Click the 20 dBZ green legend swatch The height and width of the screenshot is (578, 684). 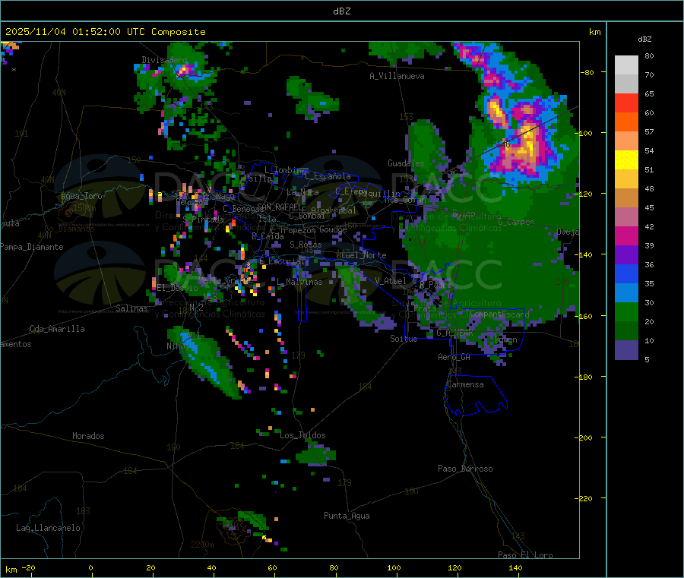626,311
